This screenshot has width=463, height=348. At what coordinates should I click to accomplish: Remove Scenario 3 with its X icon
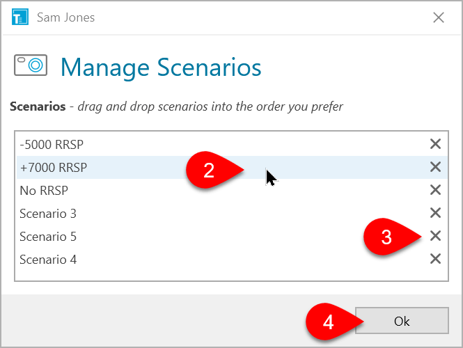tap(435, 213)
